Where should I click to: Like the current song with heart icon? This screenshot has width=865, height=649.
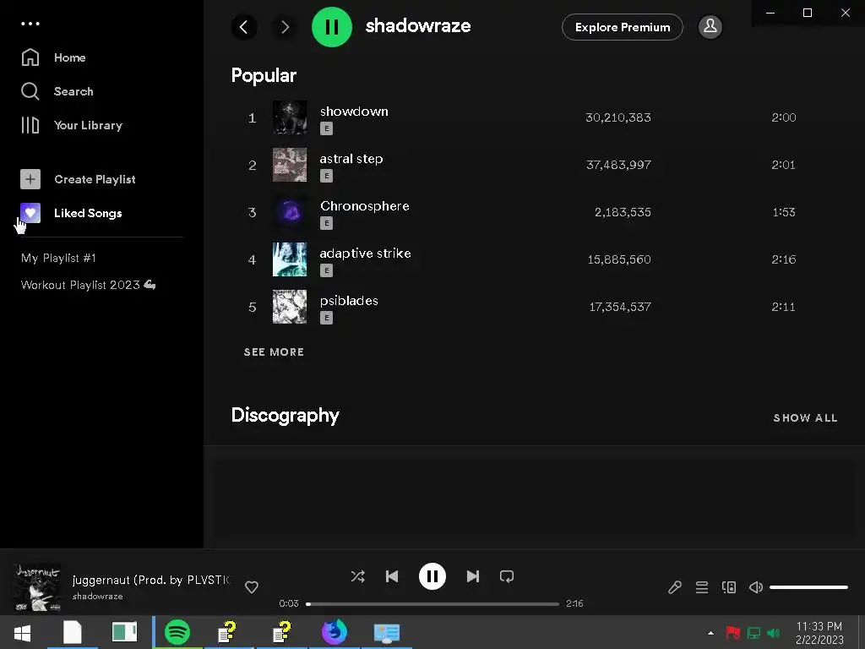click(x=252, y=587)
